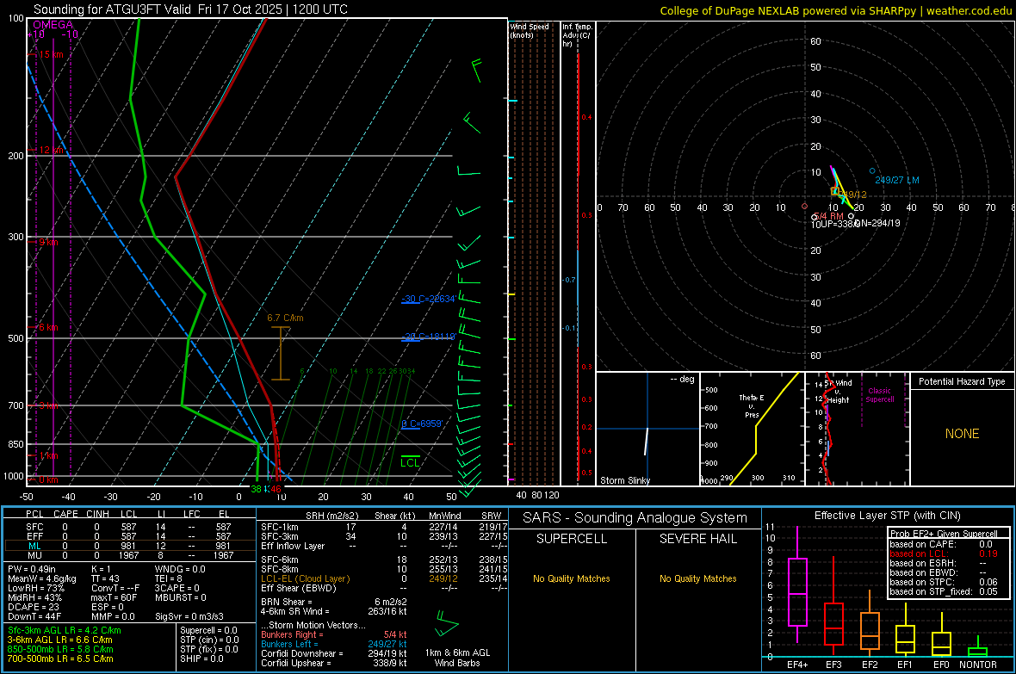Click the CAPE column header
This screenshot has width=1016, height=674.
point(65,514)
